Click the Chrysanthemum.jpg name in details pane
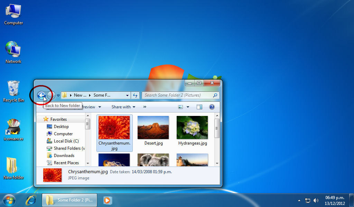354x207 pixels. point(88,171)
